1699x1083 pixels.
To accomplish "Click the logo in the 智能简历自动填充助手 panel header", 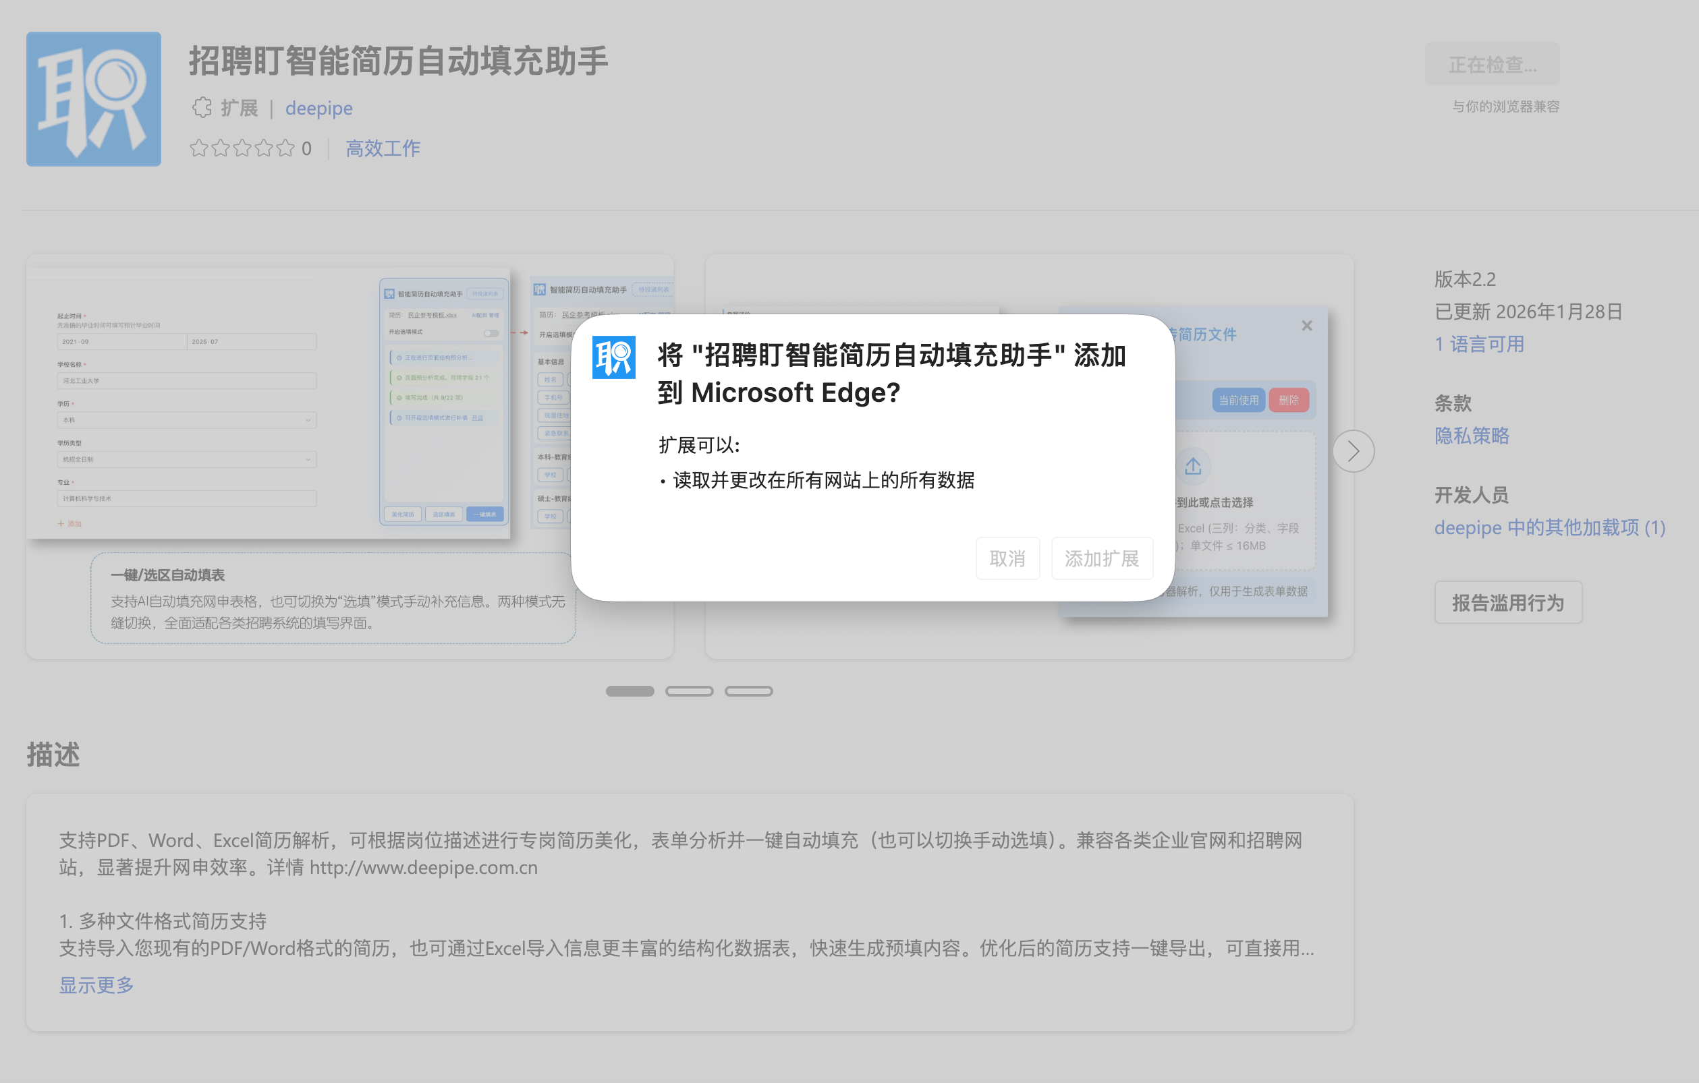I will pos(389,293).
